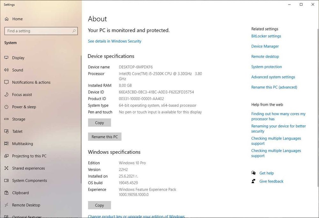The width and height of the screenshot is (319, 218).
Task: Click the Home house icon
Action: click(x=6, y=19)
